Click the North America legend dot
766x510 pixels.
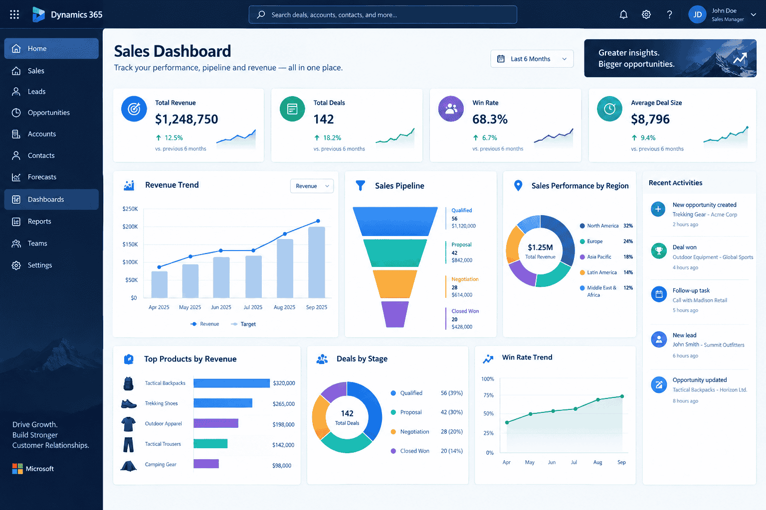(x=582, y=226)
